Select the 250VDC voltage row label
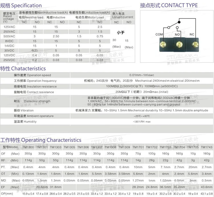Screen dimensions: 214x197 pyautogui.click(x=9, y=60)
